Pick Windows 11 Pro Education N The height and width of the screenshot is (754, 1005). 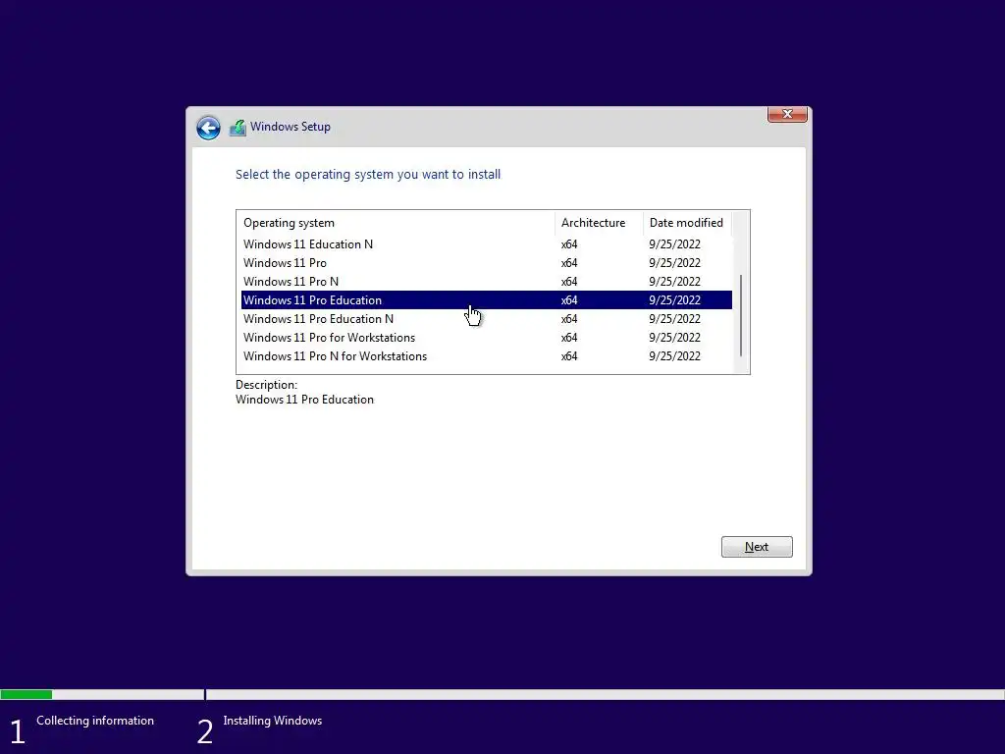[487, 319]
